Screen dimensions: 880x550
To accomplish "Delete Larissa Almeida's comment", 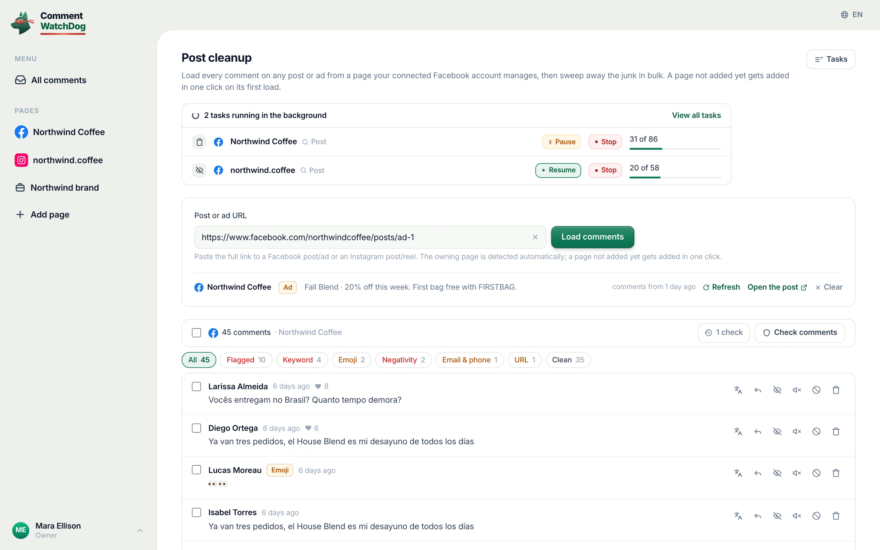I will click(836, 390).
